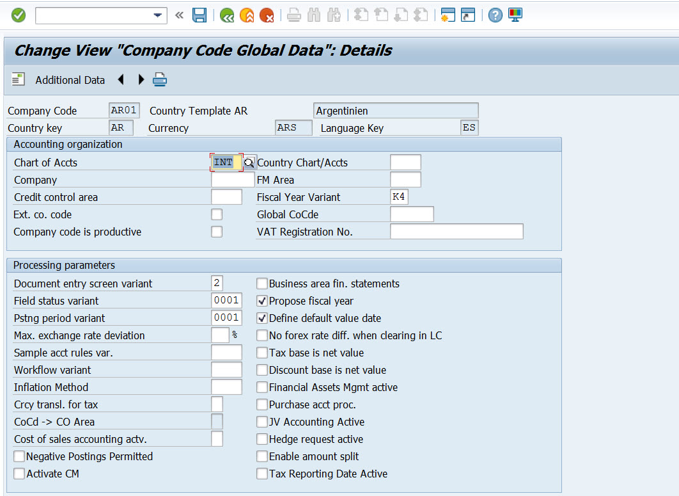Go to next entry with right arrow button
Viewport: 679px width, 496px height.
[x=140, y=80]
